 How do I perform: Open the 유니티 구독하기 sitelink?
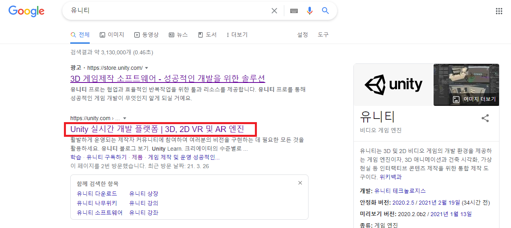pos(106,157)
